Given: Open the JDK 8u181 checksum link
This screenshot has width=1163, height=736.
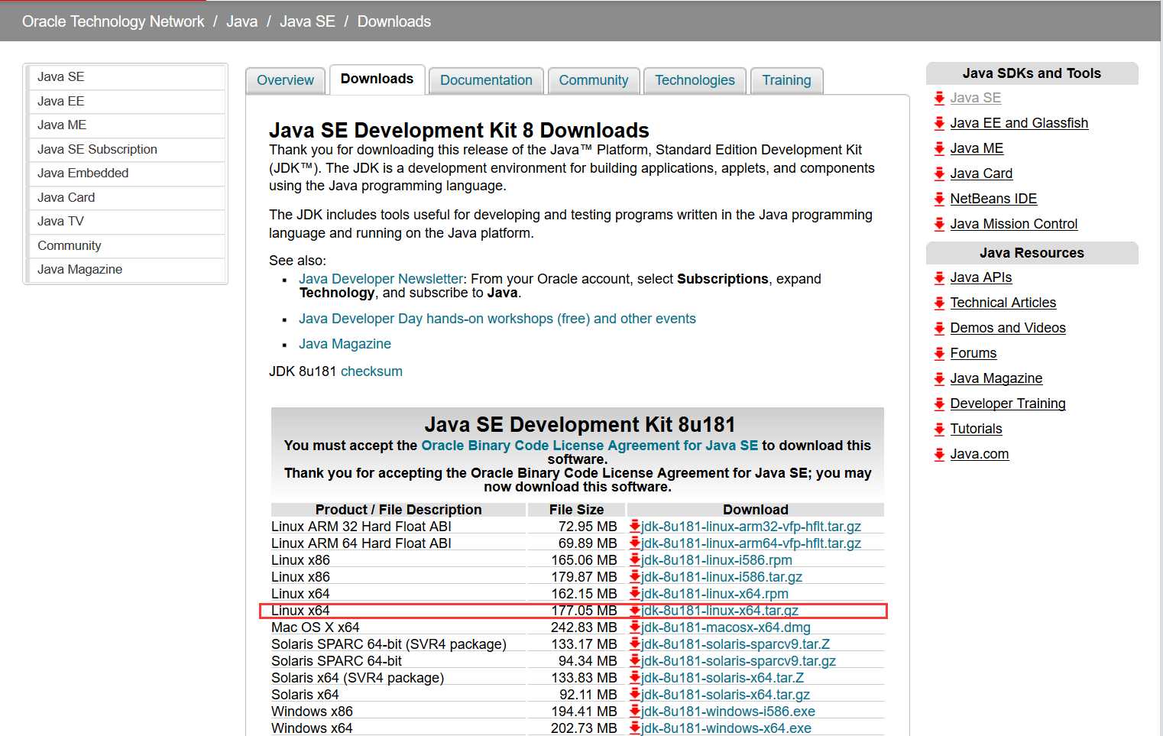Looking at the screenshot, I should 371,371.
